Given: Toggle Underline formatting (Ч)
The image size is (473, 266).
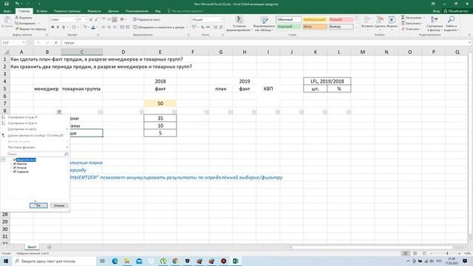Looking at the screenshot, I should [x=64, y=27].
